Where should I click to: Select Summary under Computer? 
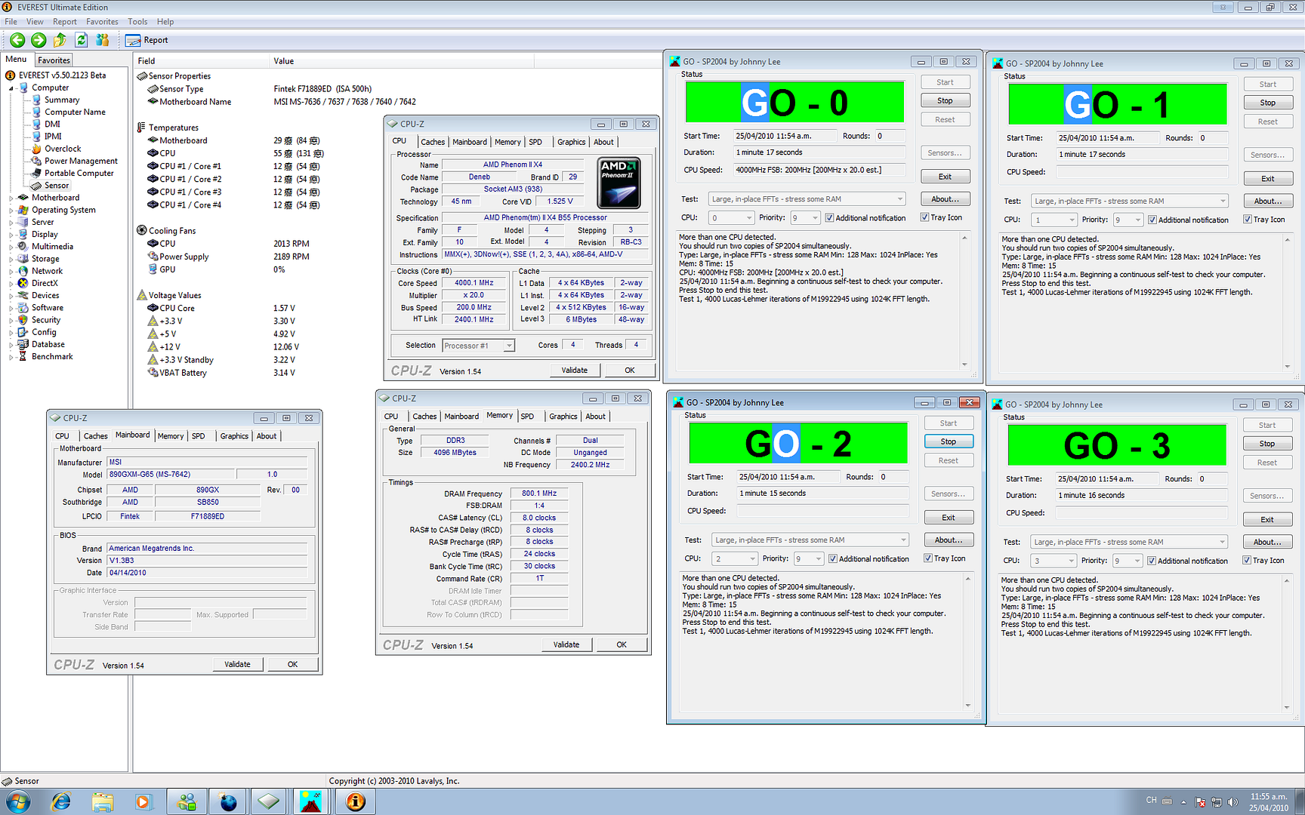[62, 100]
